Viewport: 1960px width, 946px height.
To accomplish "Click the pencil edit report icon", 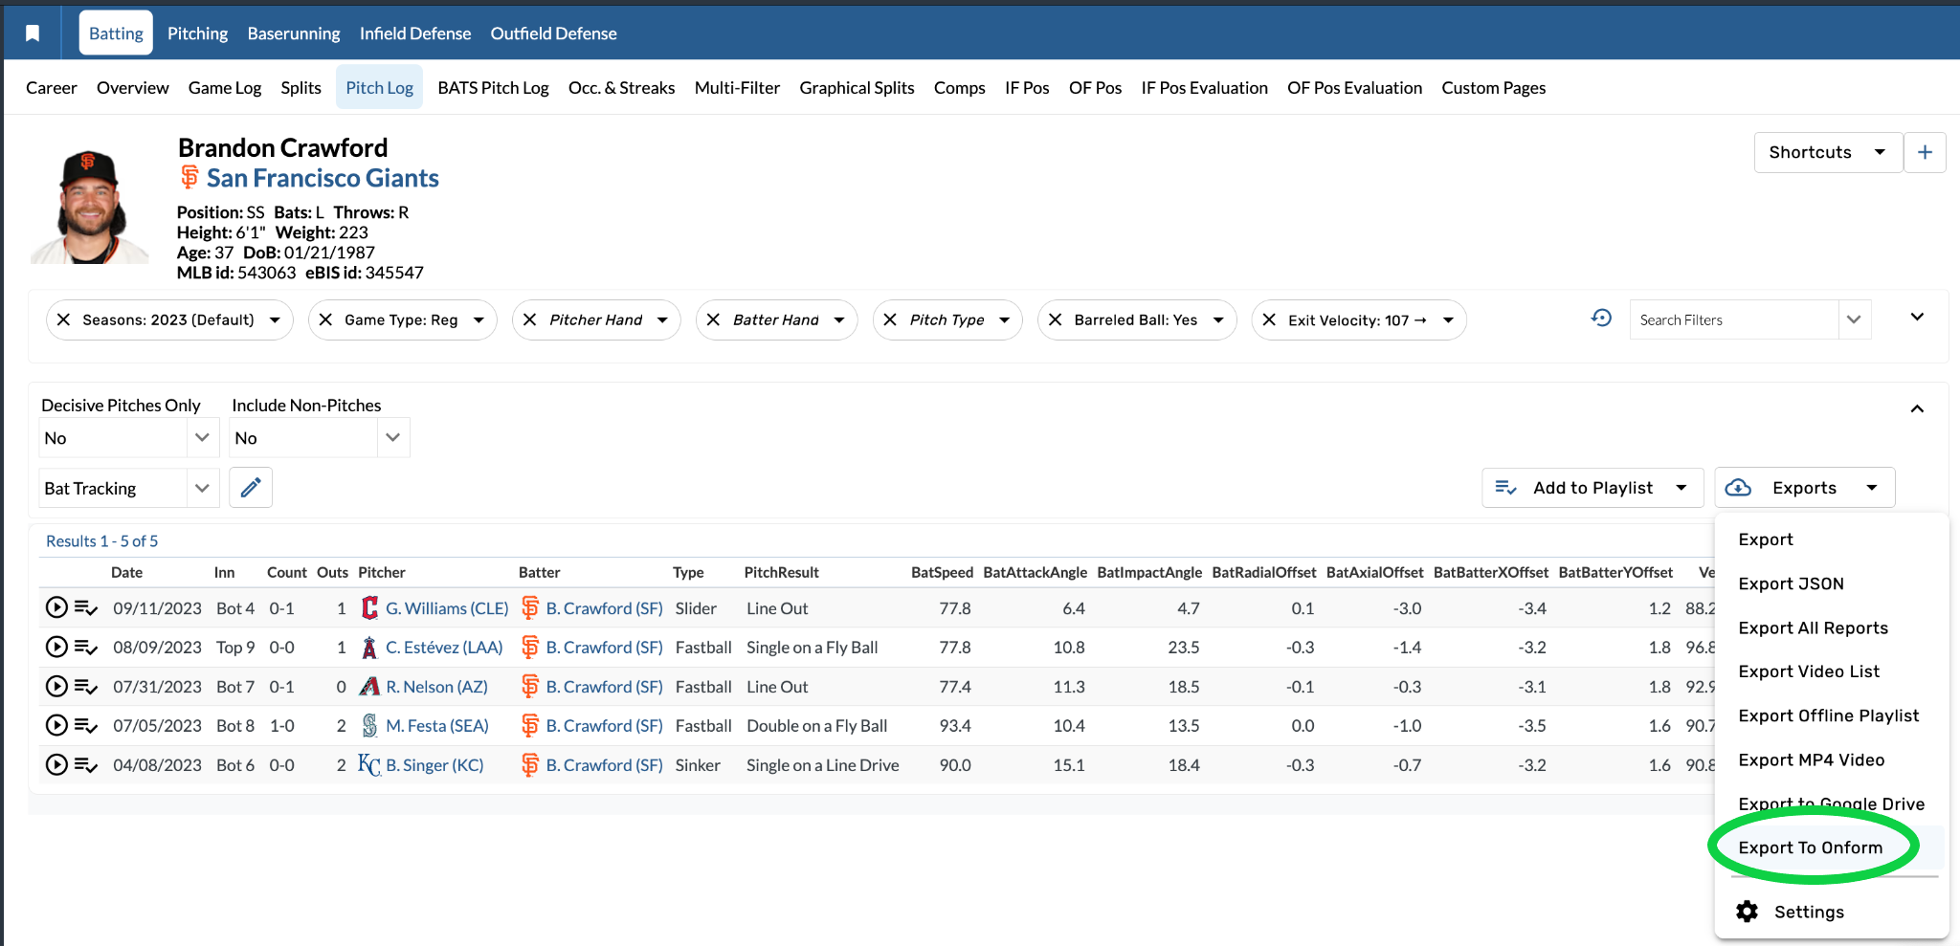I will pyautogui.click(x=251, y=488).
